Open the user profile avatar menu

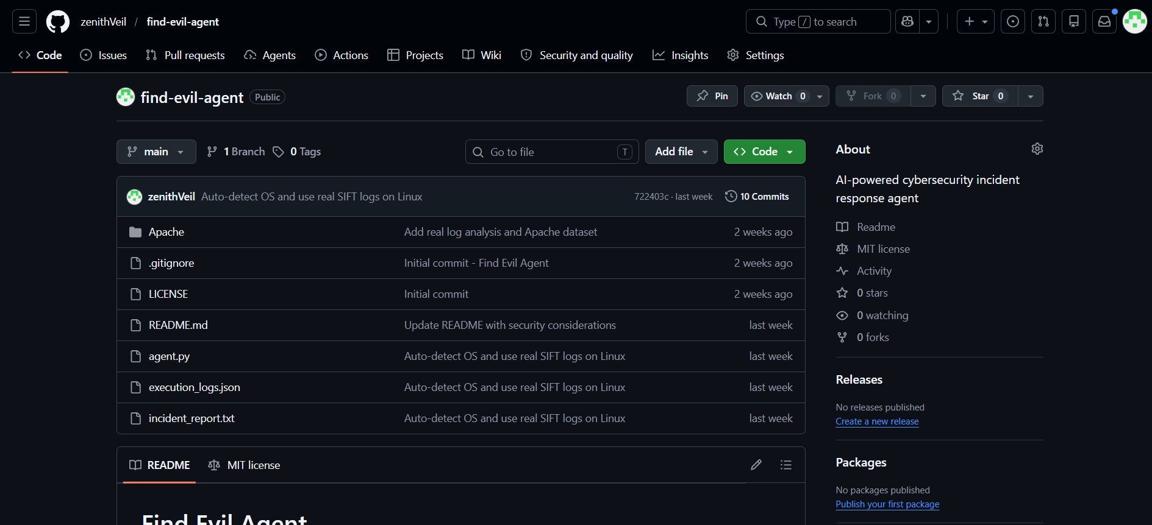pos(1135,21)
